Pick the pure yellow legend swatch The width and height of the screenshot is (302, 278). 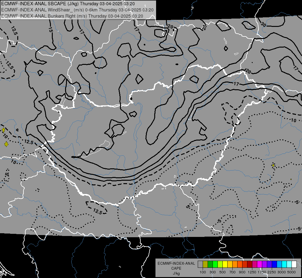[225, 264]
